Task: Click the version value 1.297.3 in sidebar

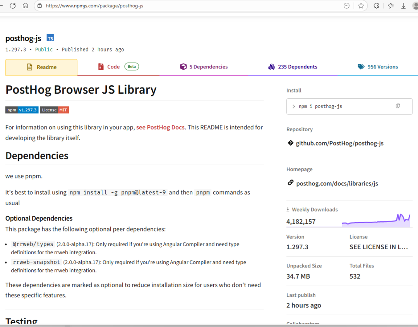Action: [x=297, y=247]
